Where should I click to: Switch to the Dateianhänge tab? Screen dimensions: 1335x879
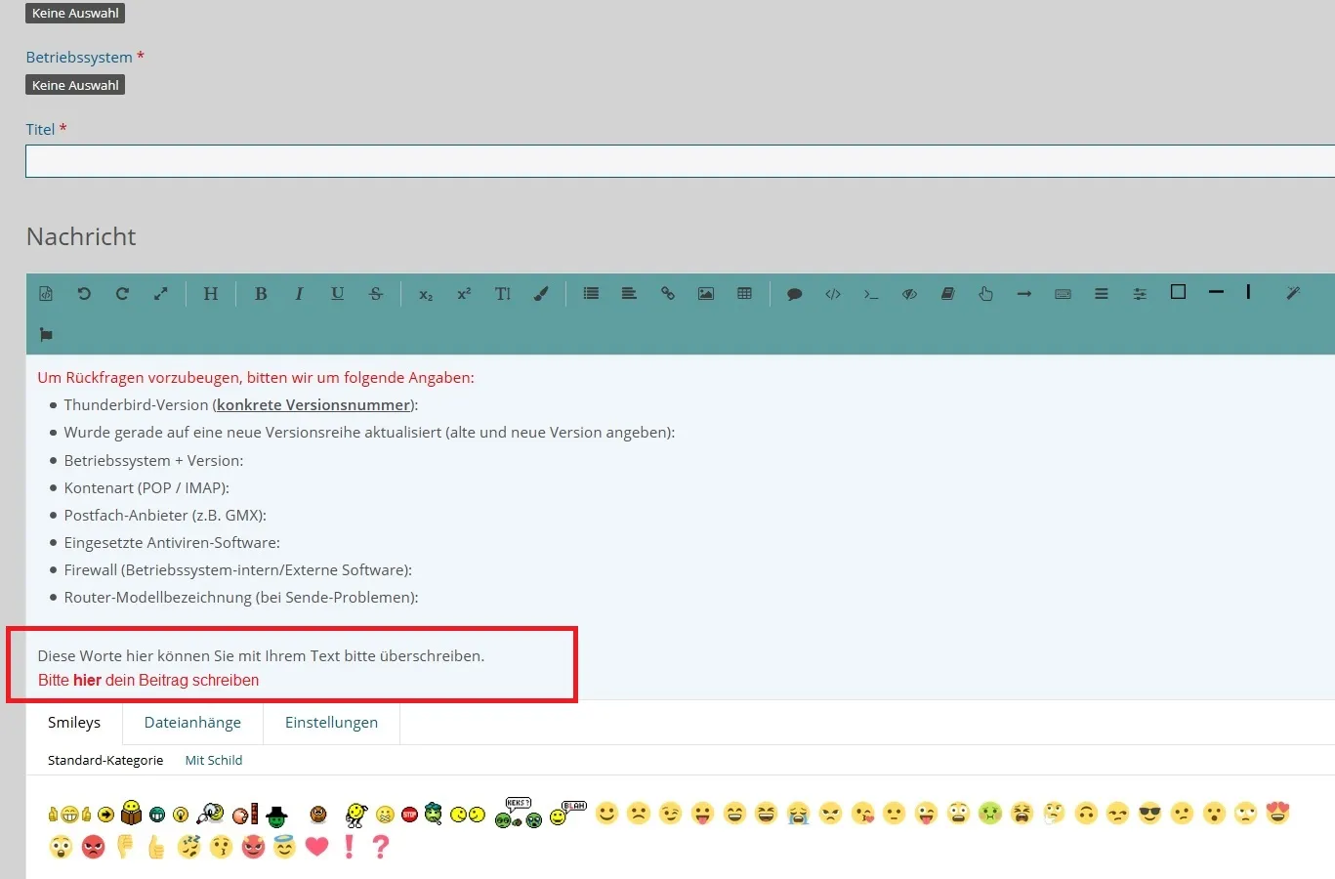point(192,723)
